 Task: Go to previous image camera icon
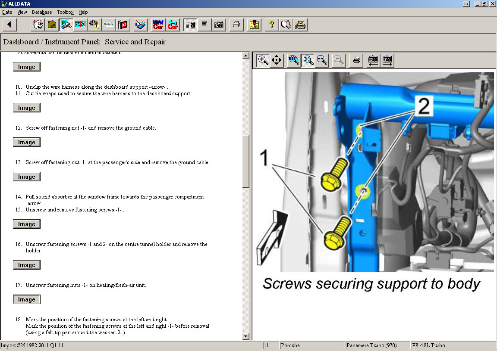point(373,60)
